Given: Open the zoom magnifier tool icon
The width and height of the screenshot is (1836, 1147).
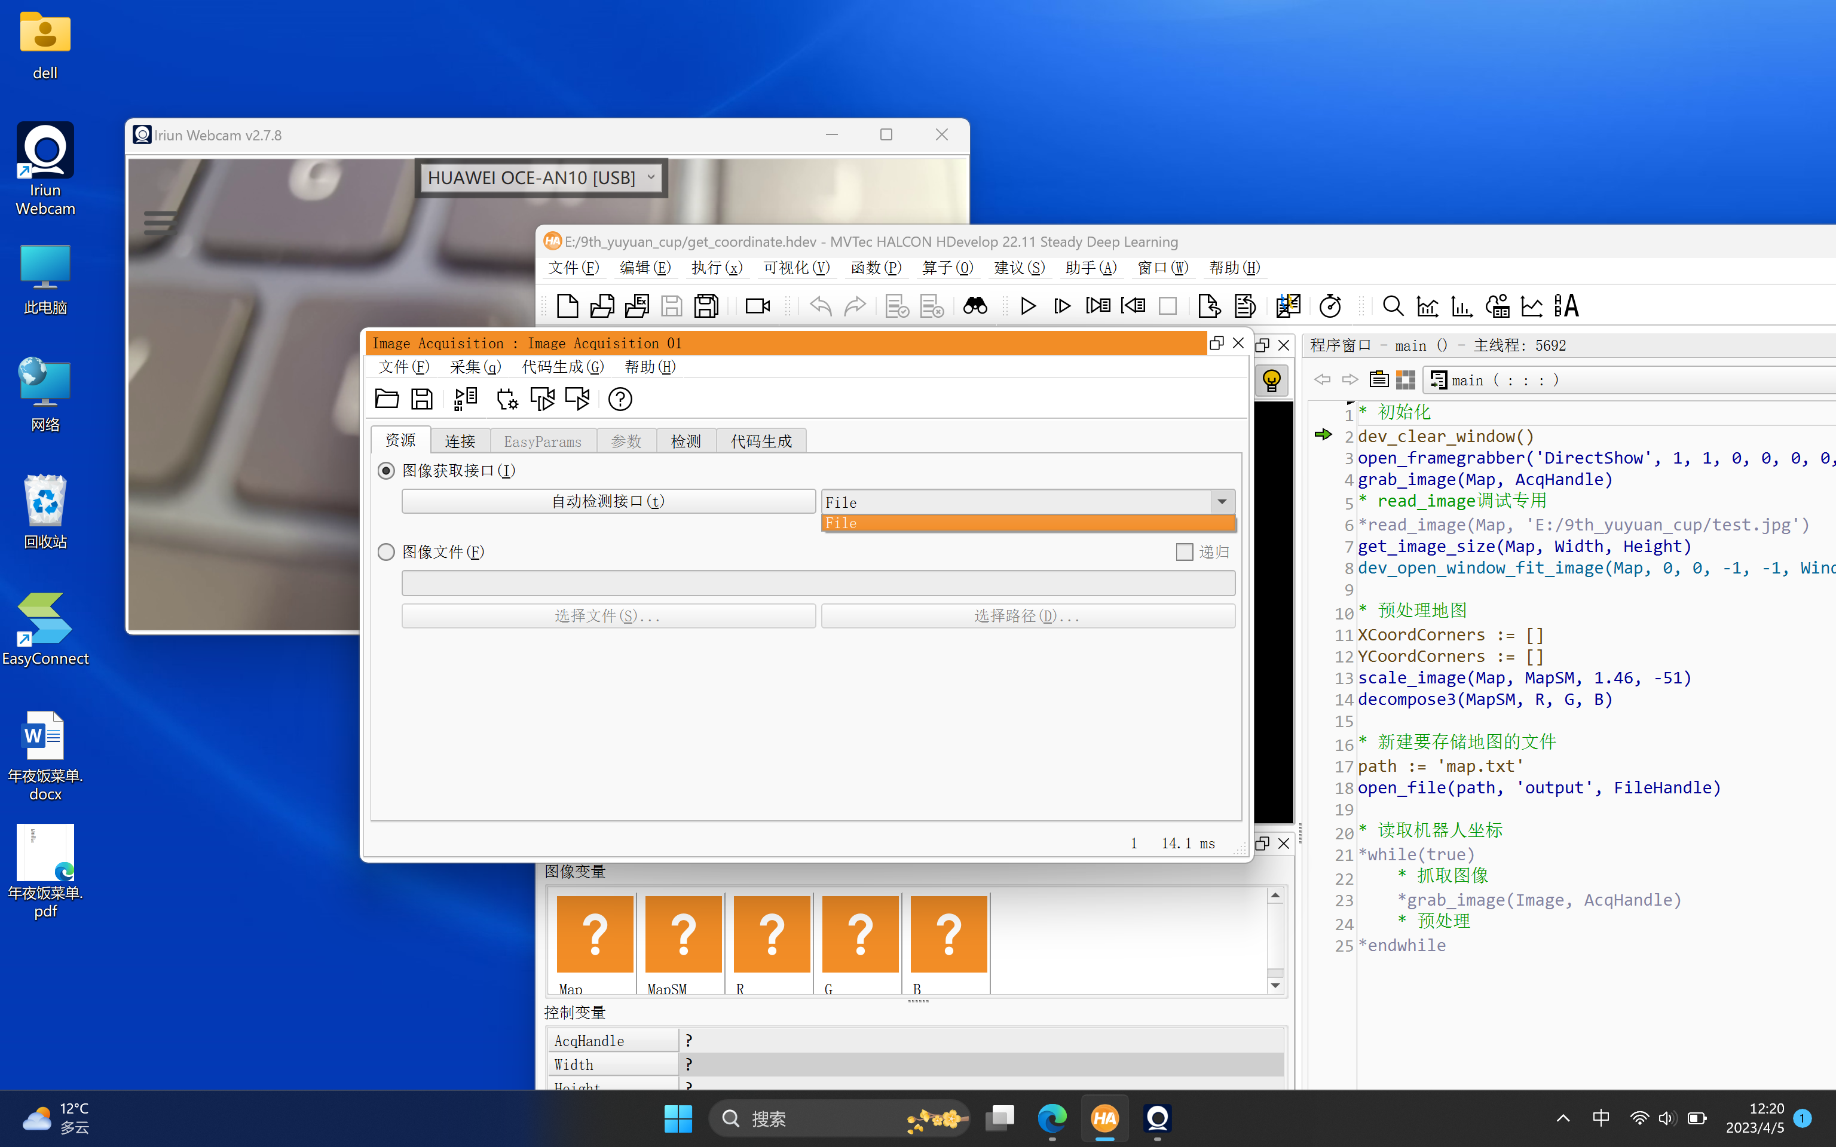Looking at the screenshot, I should tap(1393, 306).
